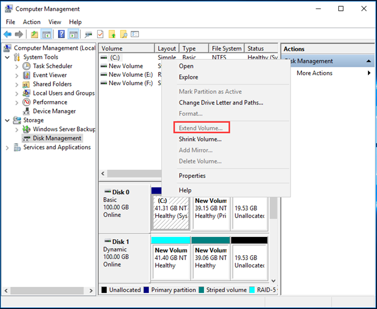377x309 pixels.
Task: Select Change Drive Letter and Paths
Action: coord(221,102)
